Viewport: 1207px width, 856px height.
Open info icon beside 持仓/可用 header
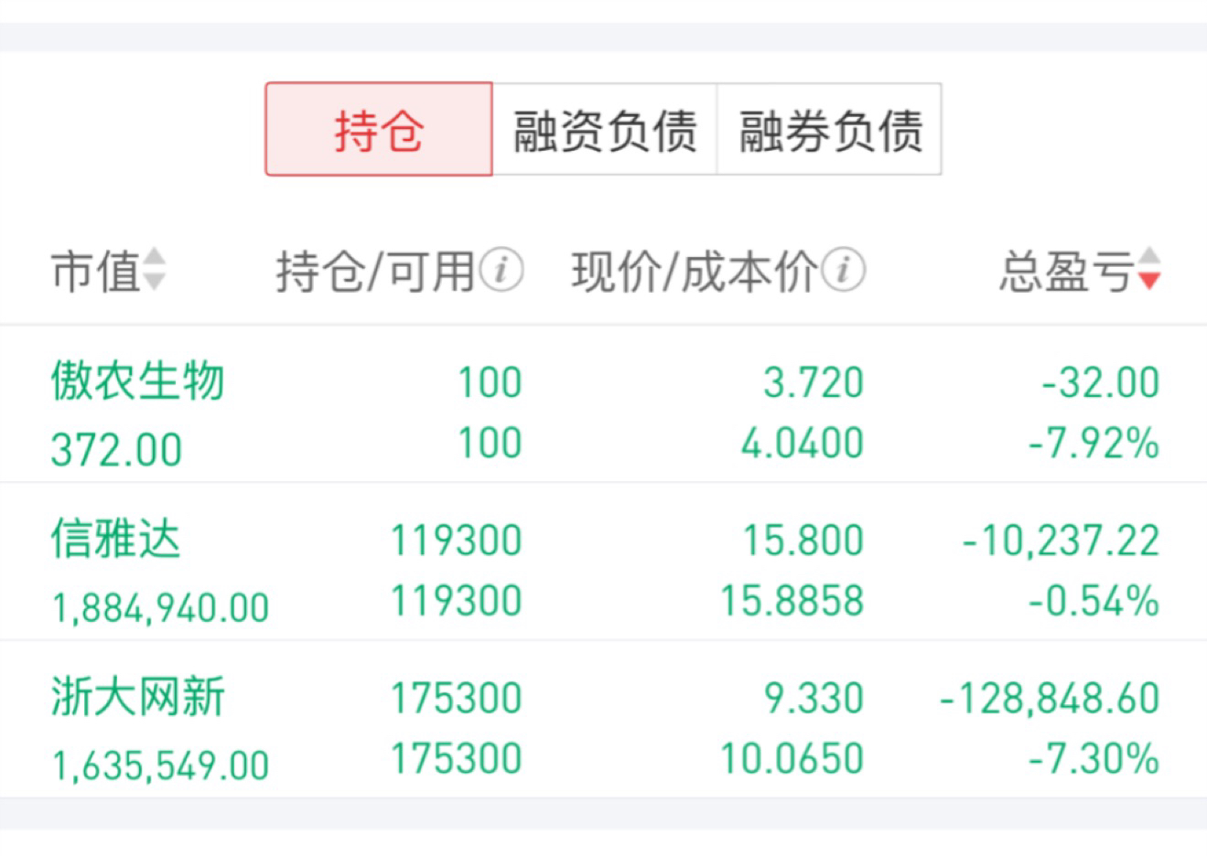[502, 271]
